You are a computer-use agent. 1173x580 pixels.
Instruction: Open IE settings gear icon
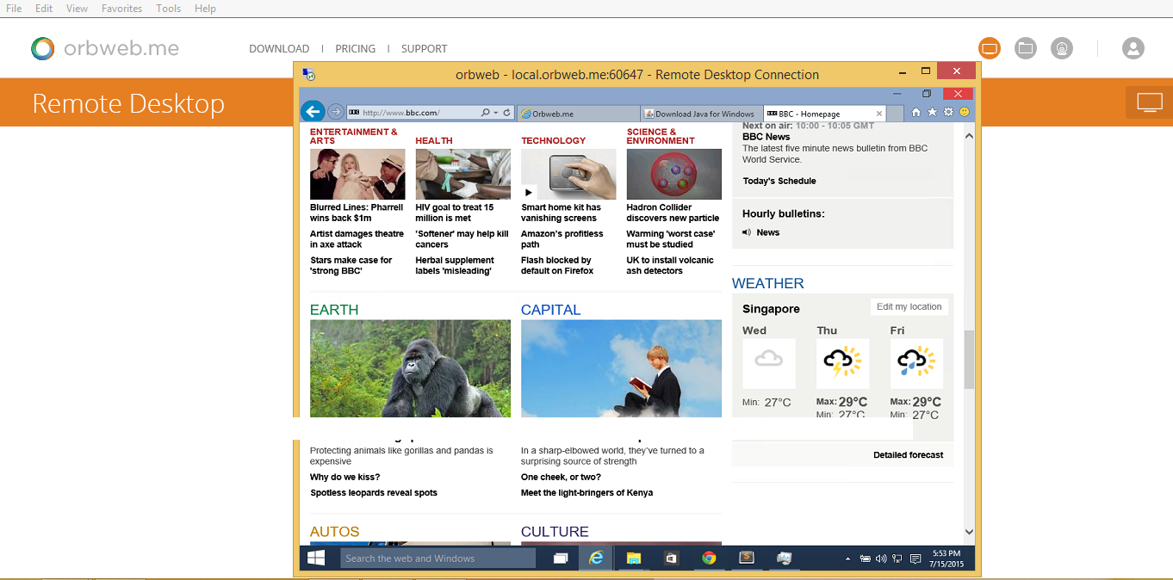coord(948,113)
